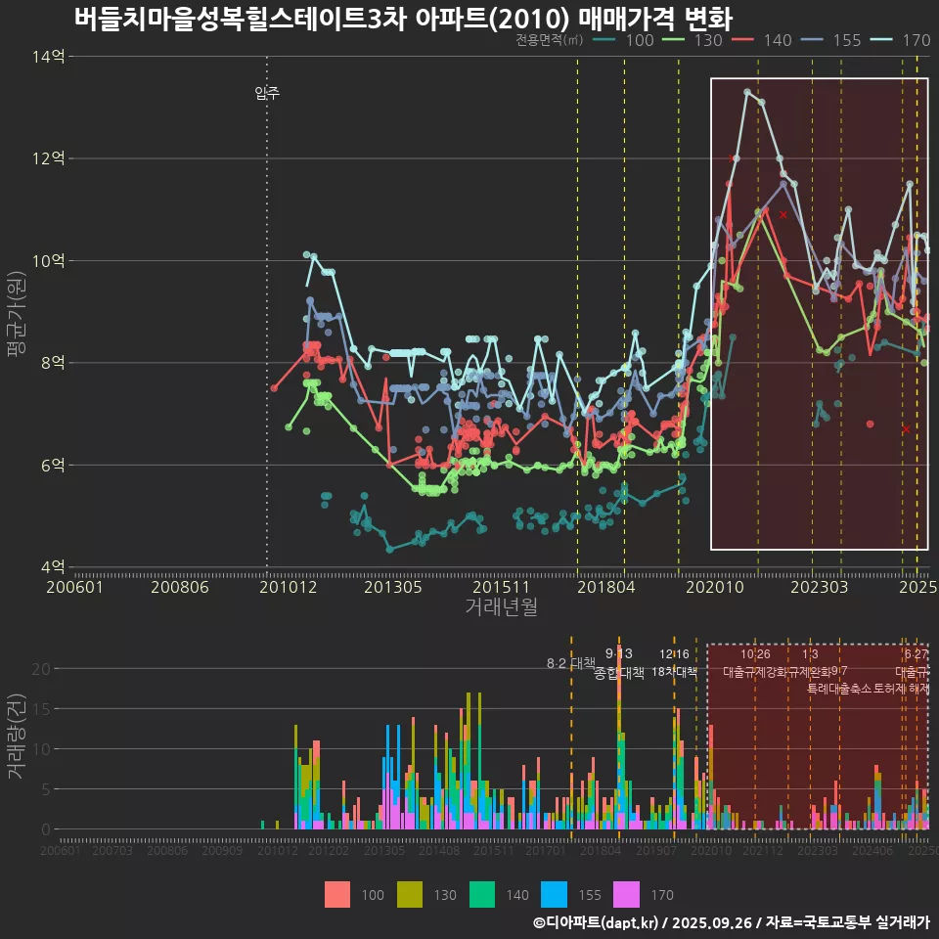The height and width of the screenshot is (939, 939).
Task: Click the 130㎡ green line legend marker
Action: coord(675,40)
